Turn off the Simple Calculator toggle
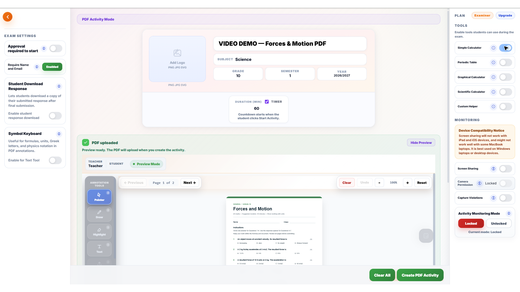The width and height of the screenshot is (520, 292). click(x=506, y=48)
